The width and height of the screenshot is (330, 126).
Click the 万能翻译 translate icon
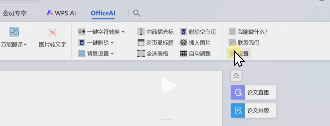tap(14, 32)
